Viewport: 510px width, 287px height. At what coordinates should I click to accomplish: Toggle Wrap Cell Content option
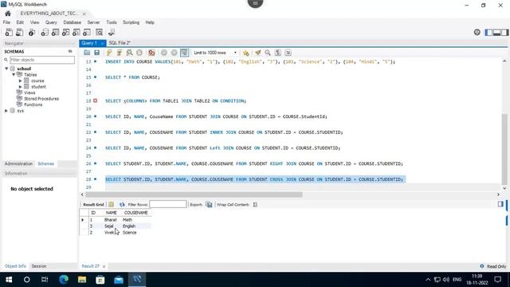pos(255,205)
